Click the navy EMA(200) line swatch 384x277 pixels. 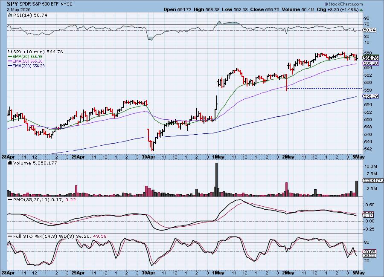coord(10,66)
